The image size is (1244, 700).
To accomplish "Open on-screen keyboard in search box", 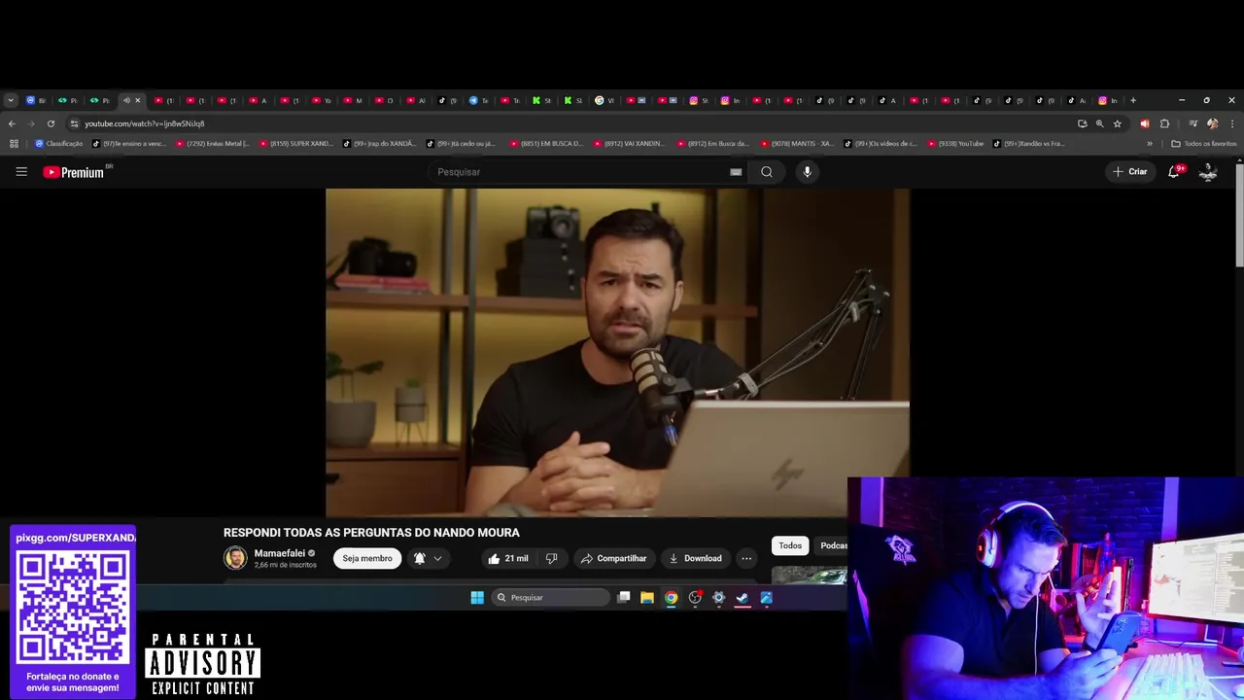I will (x=736, y=172).
